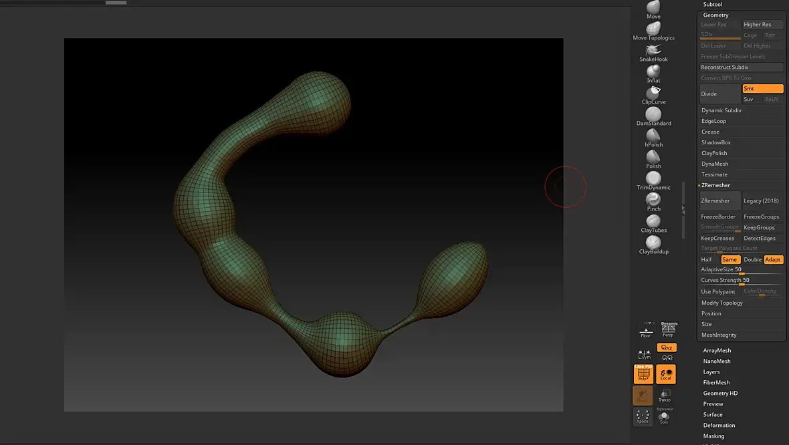This screenshot has height=445, width=789.
Task: Toggle Solo mode icon
Action: click(664, 416)
